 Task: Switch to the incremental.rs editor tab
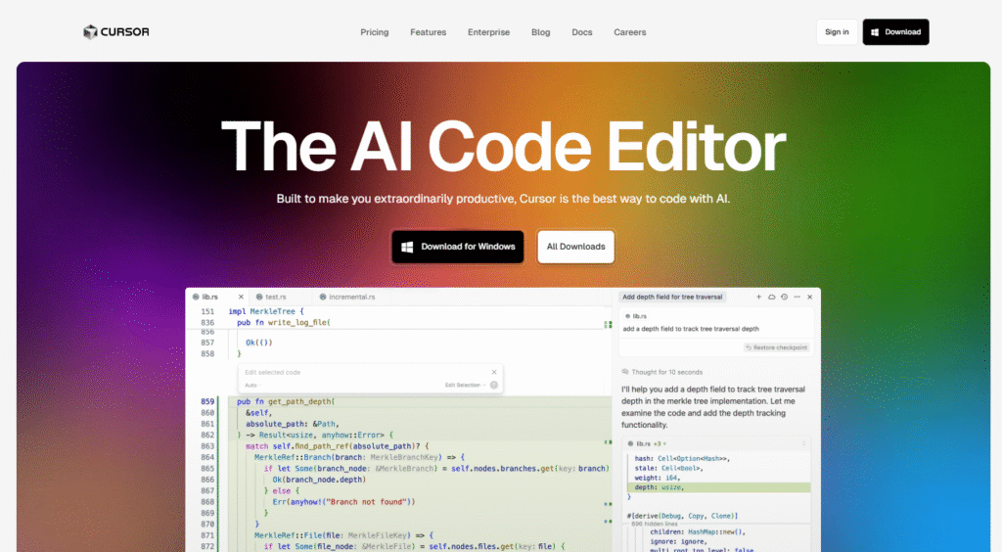pos(352,298)
